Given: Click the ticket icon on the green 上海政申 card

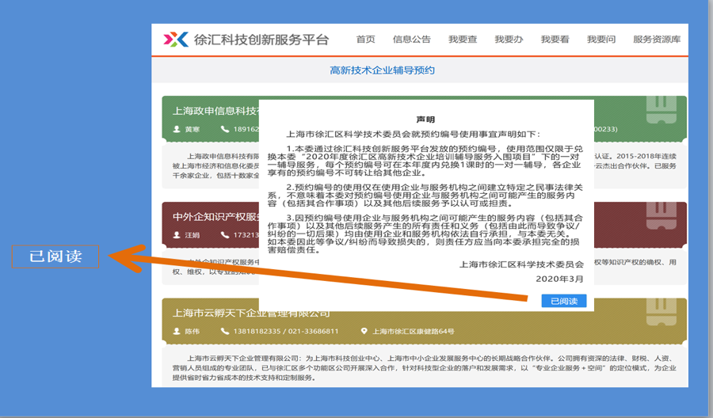Looking at the screenshot, I should click(662, 109).
